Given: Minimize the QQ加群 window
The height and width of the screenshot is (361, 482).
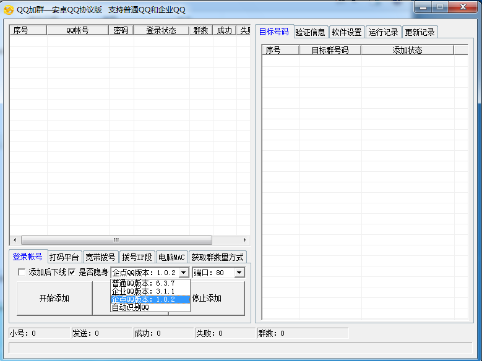Looking at the screenshot, I should tap(423, 7).
